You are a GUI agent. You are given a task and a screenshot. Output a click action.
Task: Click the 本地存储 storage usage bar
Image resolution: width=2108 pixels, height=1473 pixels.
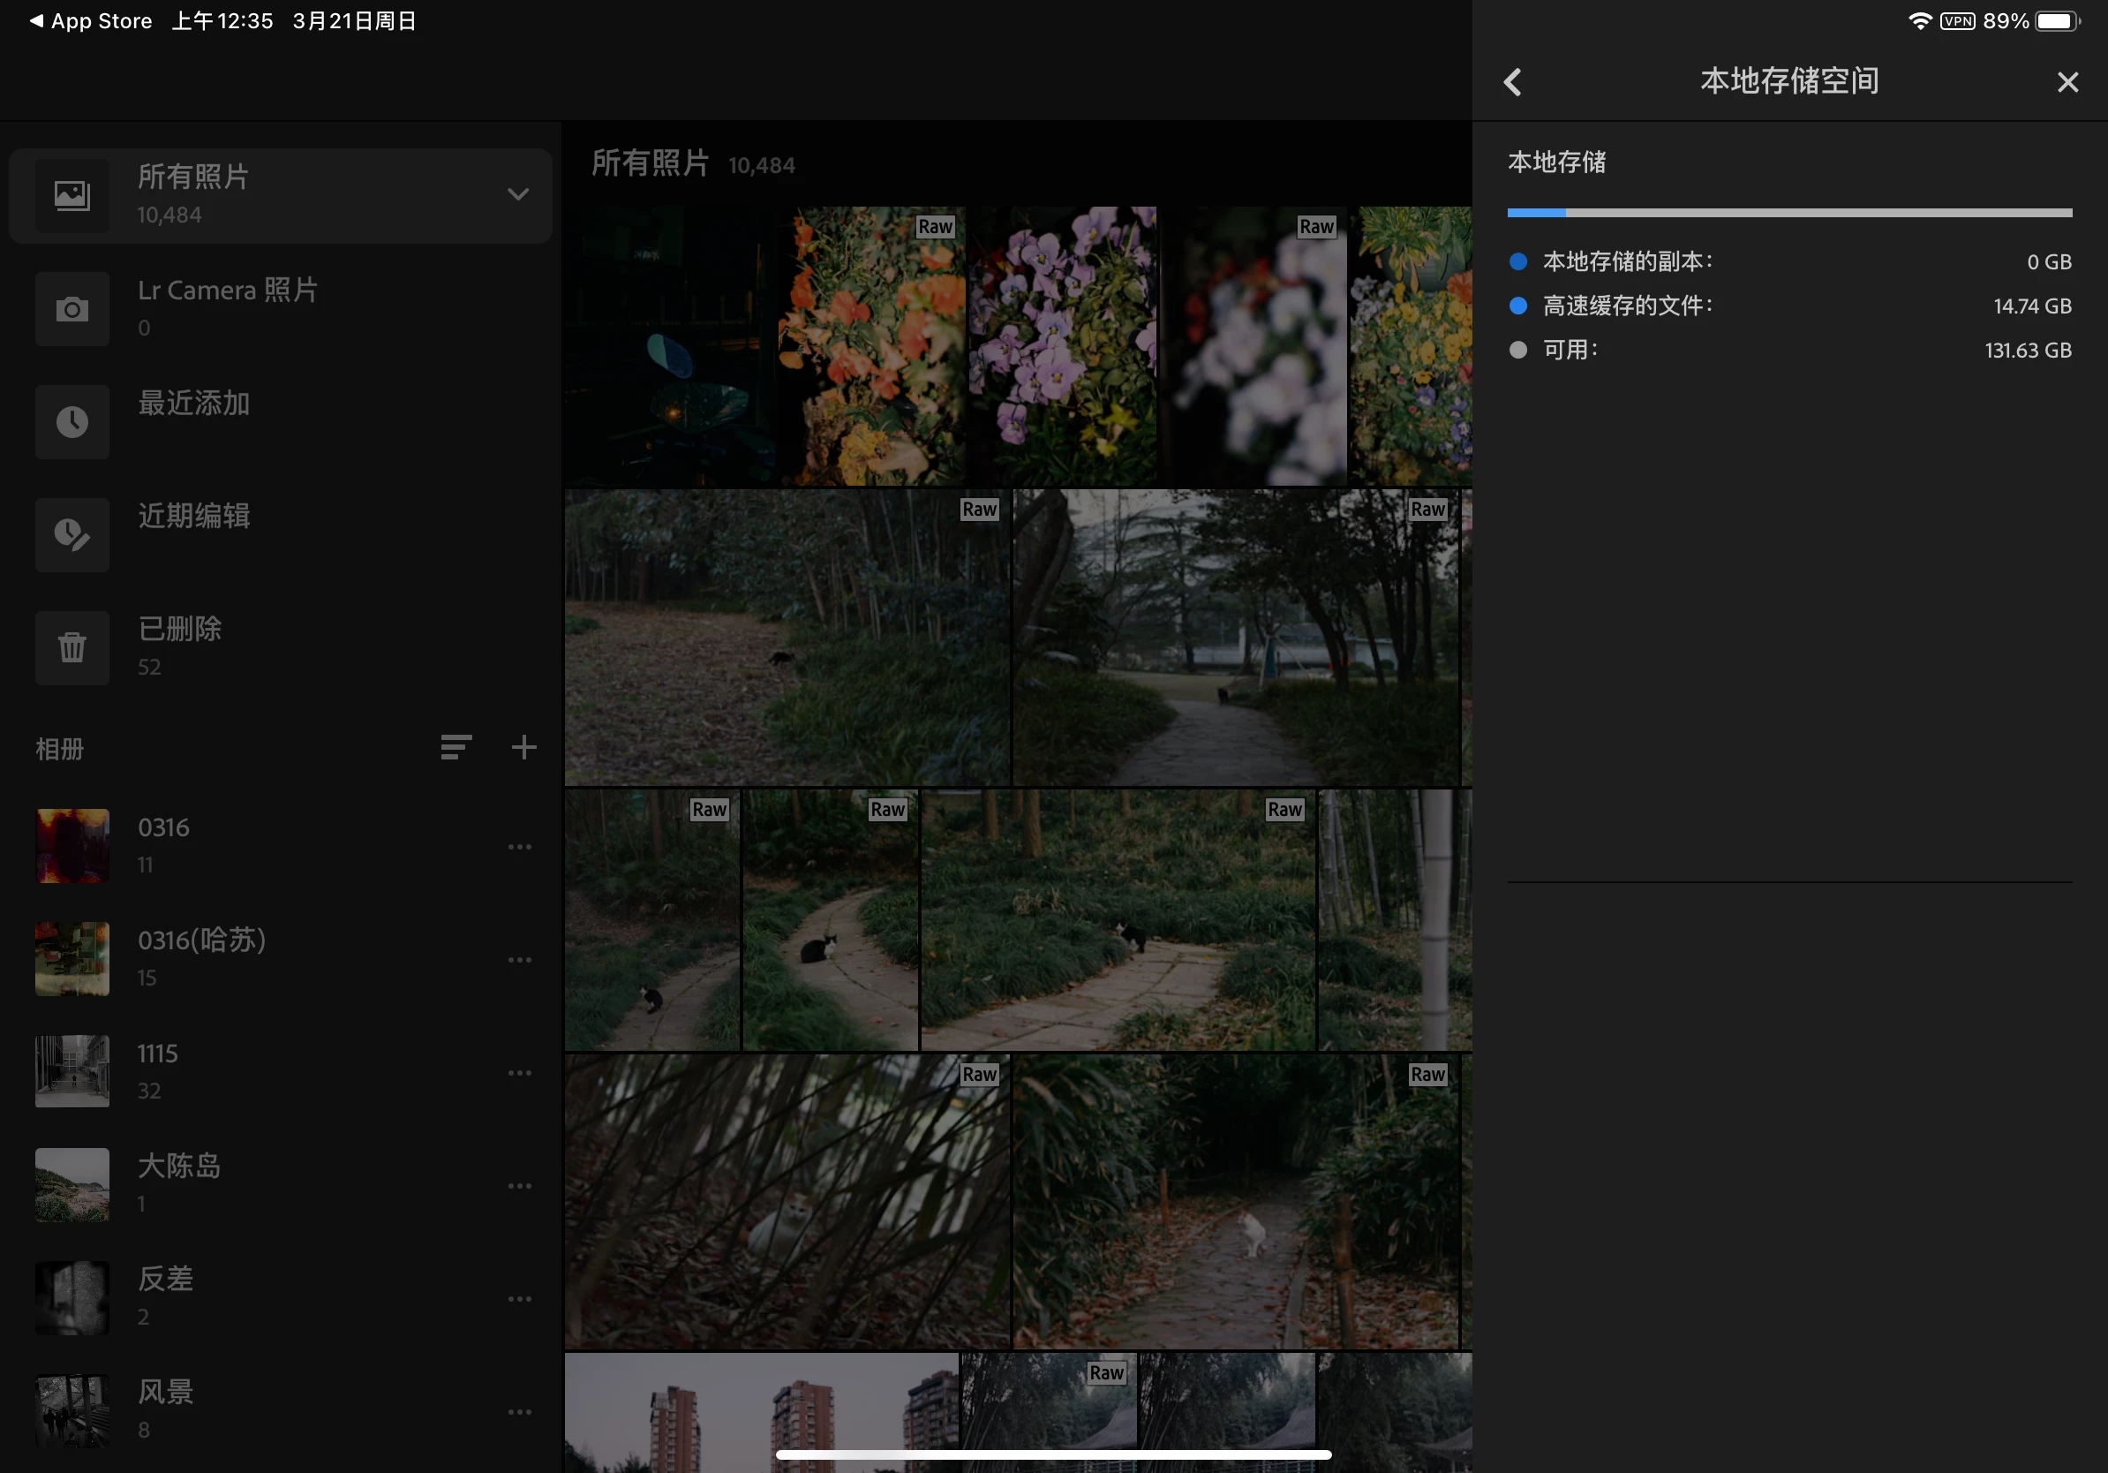point(1788,213)
